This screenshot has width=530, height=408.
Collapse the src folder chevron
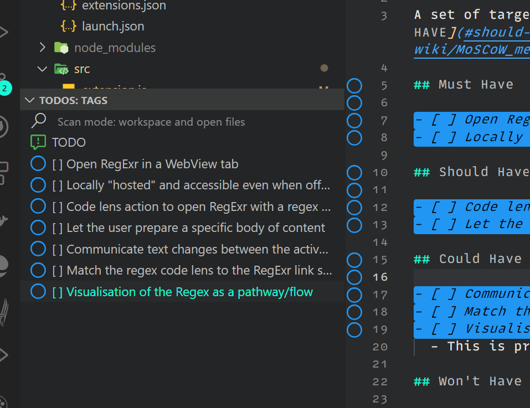(x=42, y=69)
